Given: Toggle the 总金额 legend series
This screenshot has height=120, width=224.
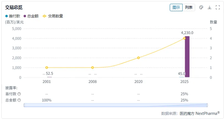Looking at the screenshot, I should pos(31,16).
